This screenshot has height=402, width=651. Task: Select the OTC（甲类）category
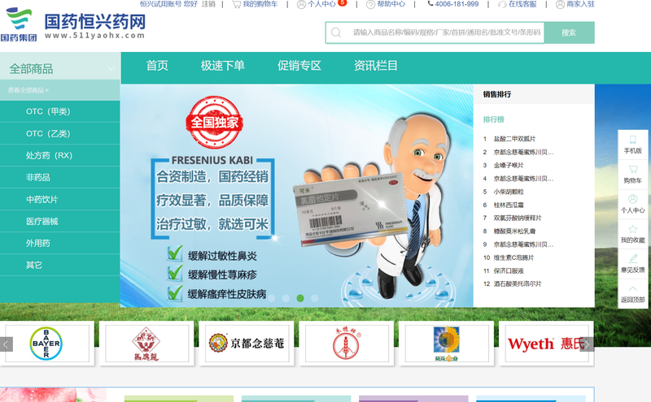coord(59,111)
